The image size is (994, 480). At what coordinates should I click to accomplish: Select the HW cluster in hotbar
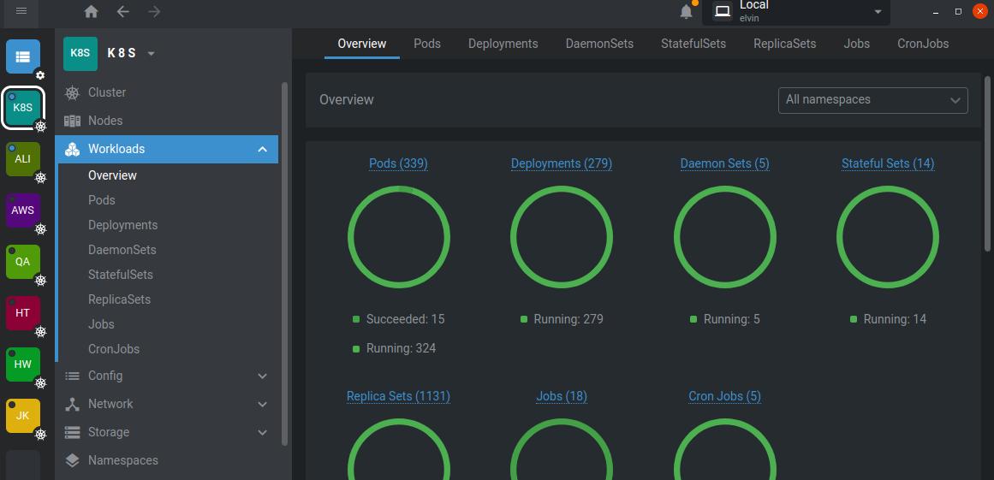tap(23, 364)
